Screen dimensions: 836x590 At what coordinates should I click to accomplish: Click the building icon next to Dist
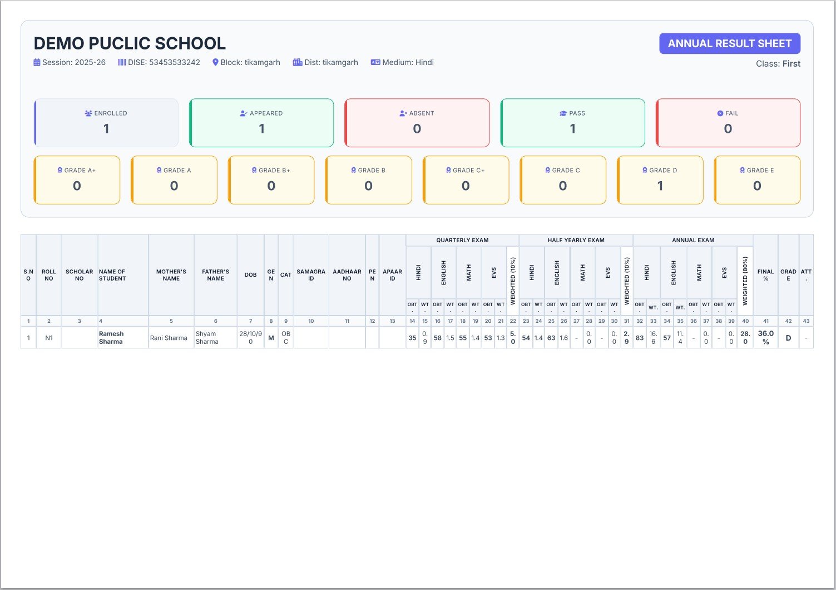[298, 63]
